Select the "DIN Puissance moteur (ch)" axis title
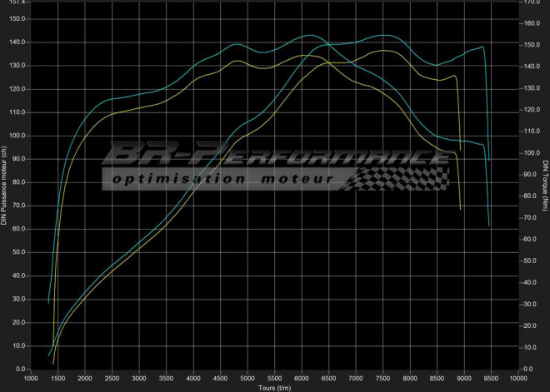This screenshot has width=550, height=392. pos(5,185)
